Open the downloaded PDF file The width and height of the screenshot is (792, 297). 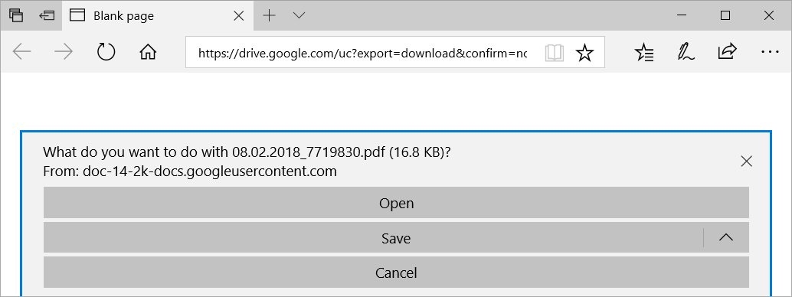(396, 203)
